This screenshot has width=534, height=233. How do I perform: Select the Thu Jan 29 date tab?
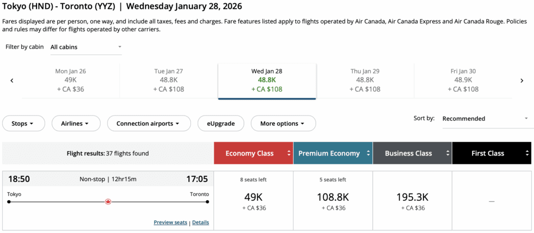(x=365, y=80)
